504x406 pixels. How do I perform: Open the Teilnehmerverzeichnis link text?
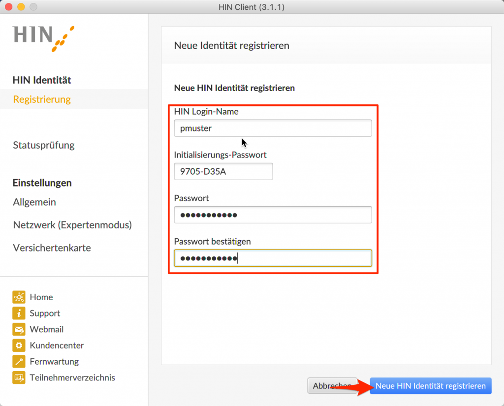72,377
